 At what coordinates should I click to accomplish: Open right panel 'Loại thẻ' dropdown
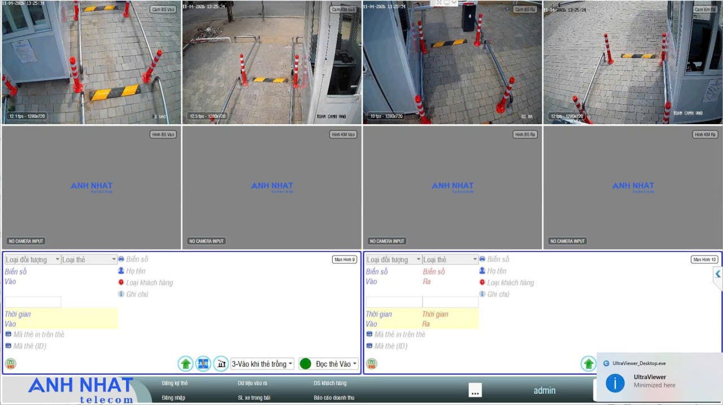450,259
